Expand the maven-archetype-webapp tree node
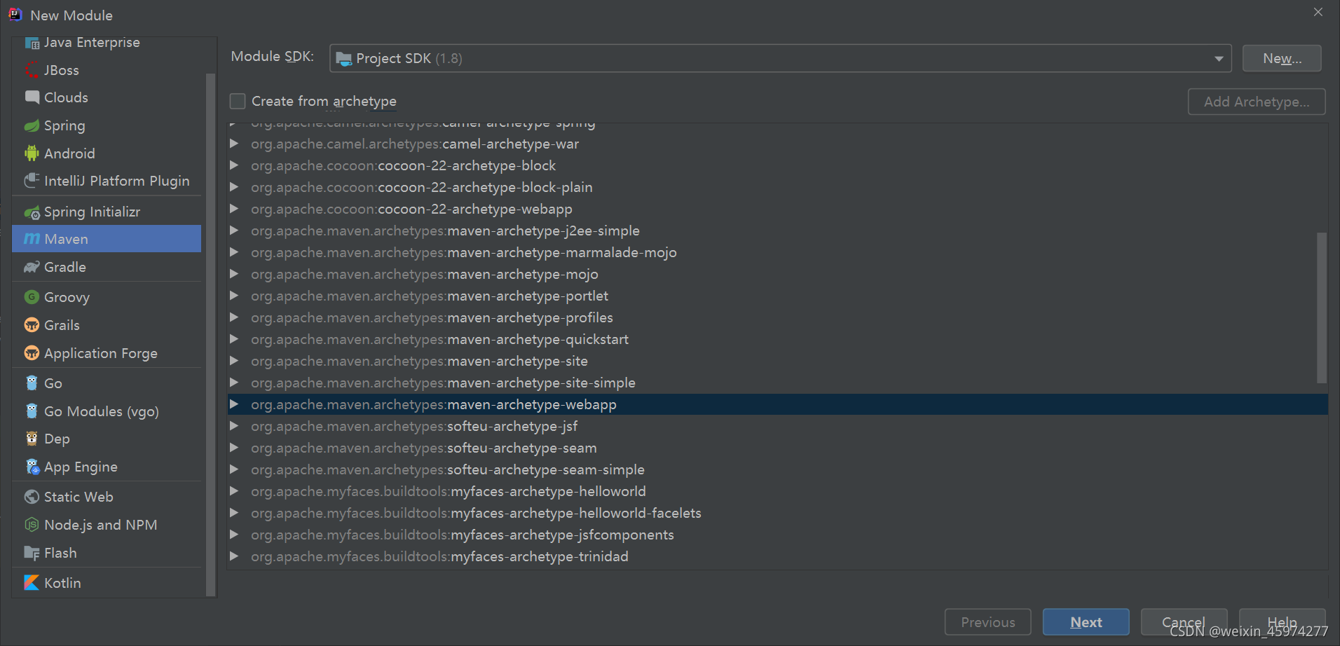The width and height of the screenshot is (1340, 646). 235,404
